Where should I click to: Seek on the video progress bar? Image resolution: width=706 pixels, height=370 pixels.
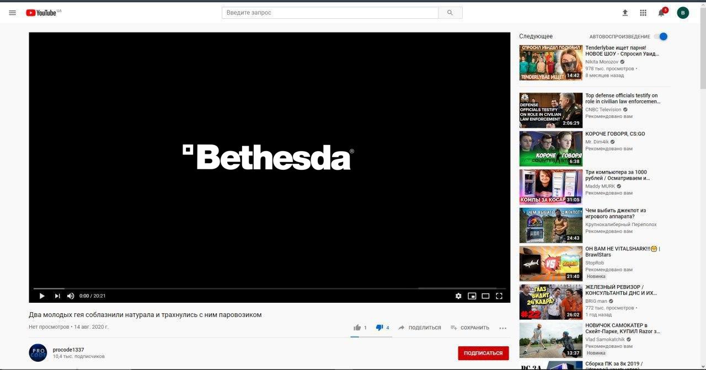coord(269,288)
